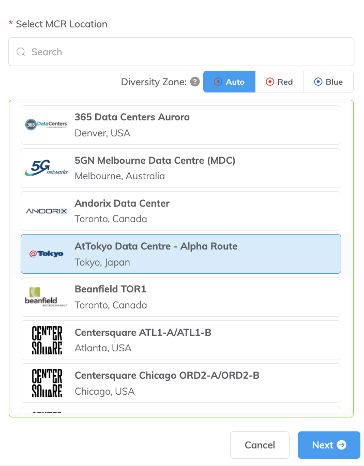Image resolution: width=364 pixels, height=466 pixels.
Task: Proceed with the Next button
Action: click(x=329, y=445)
